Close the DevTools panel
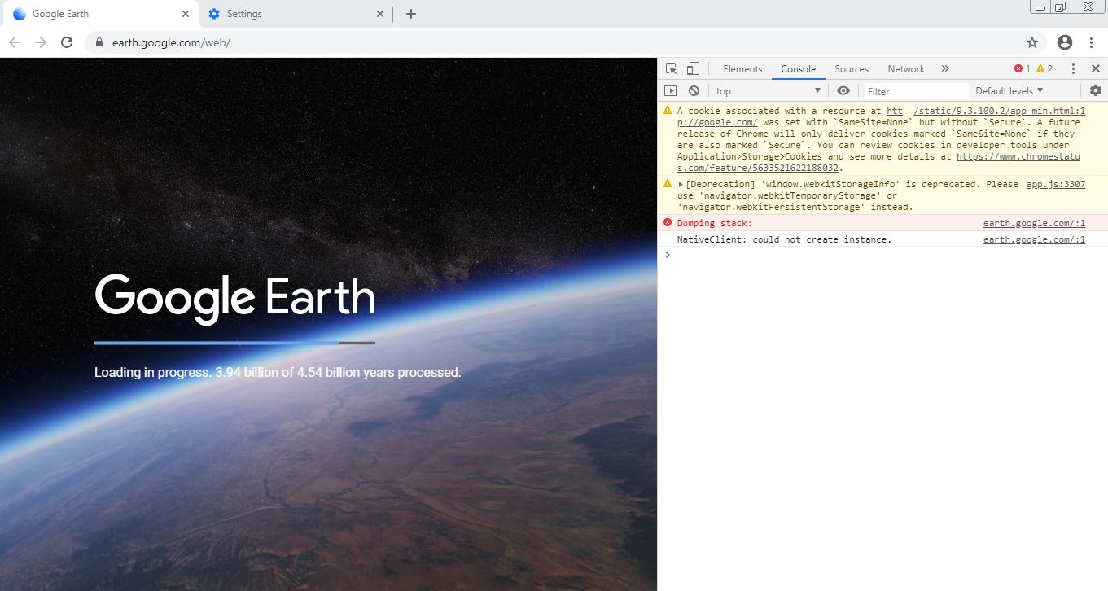The image size is (1108, 591). 1096,69
